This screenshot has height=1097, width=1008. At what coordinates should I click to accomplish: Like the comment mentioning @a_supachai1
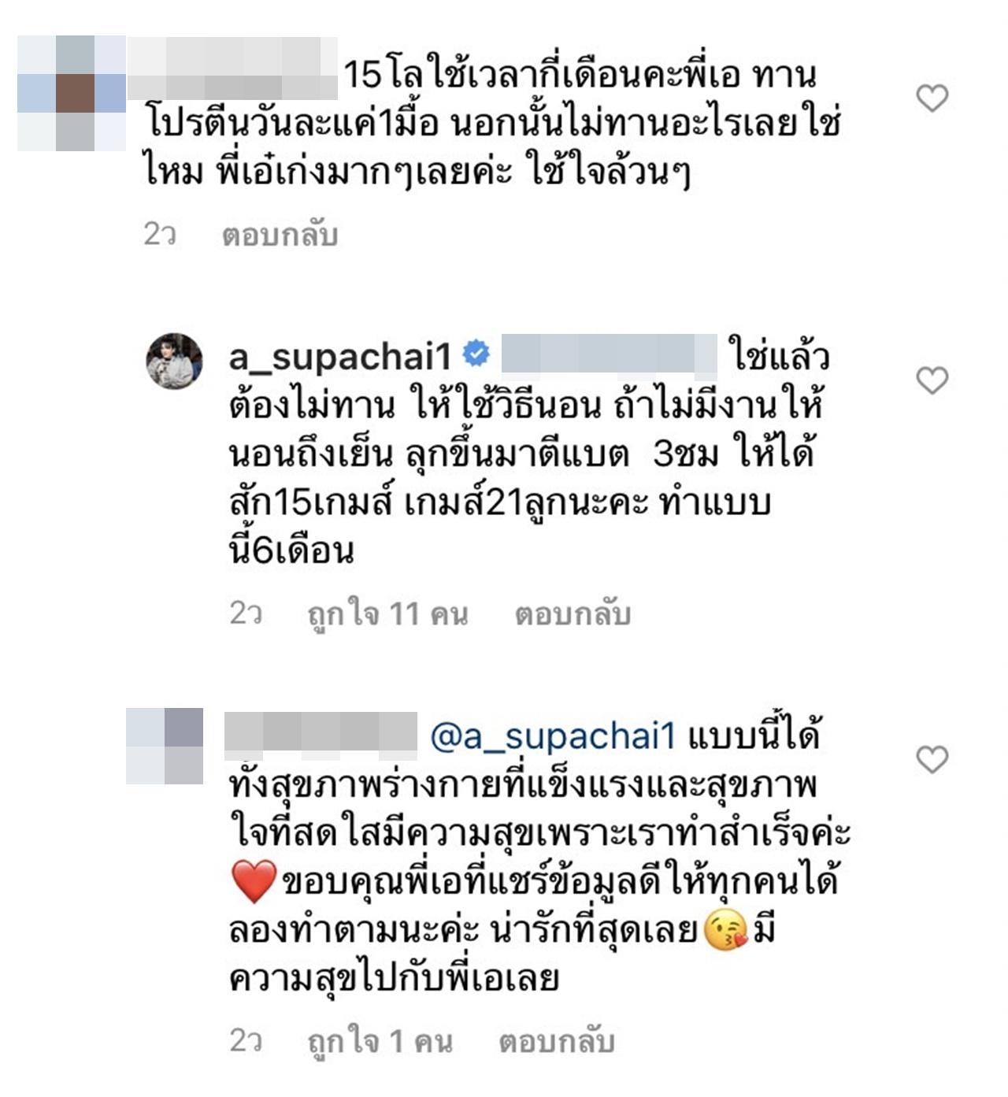(932, 759)
